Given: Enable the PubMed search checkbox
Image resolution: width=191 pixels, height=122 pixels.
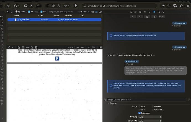Looking at the screenshot, I should (x=153, y=107).
